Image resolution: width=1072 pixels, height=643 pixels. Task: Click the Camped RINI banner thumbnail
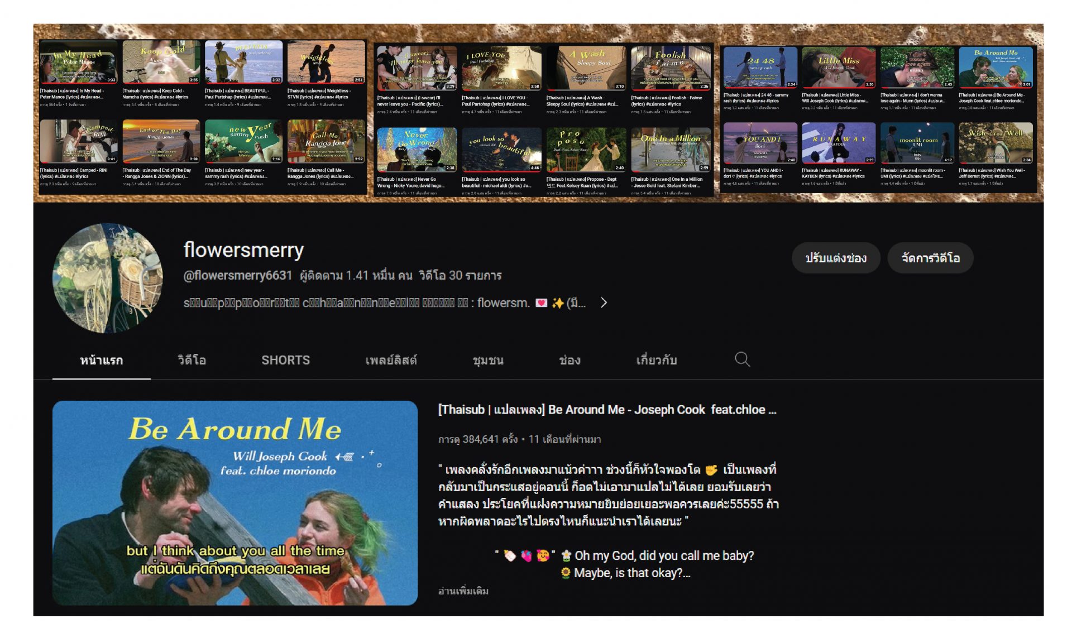[x=79, y=141]
